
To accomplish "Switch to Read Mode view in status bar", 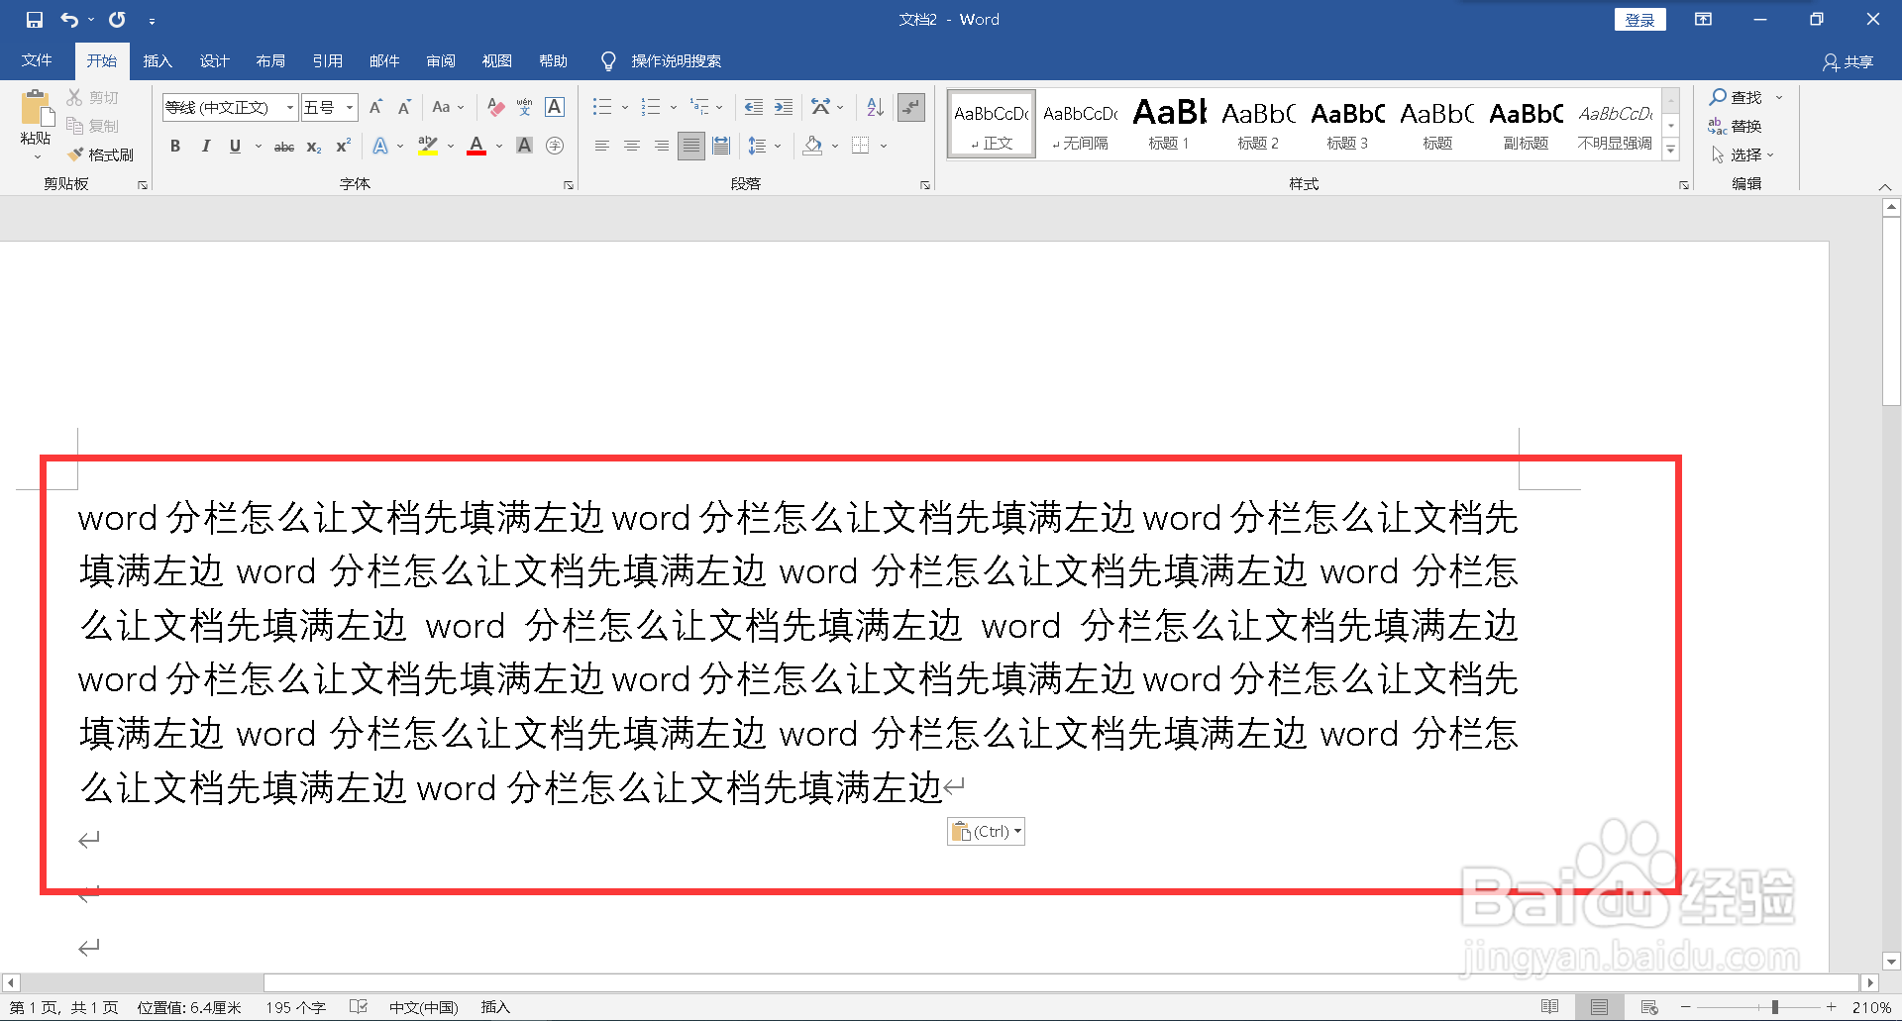I will click(1550, 1007).
